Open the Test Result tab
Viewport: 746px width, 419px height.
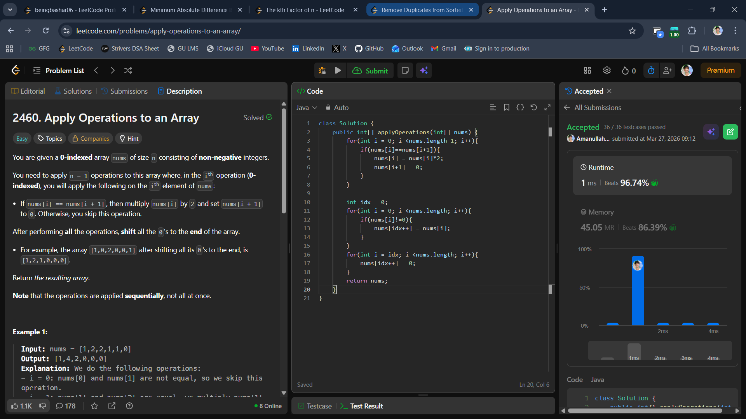[366, 406]
